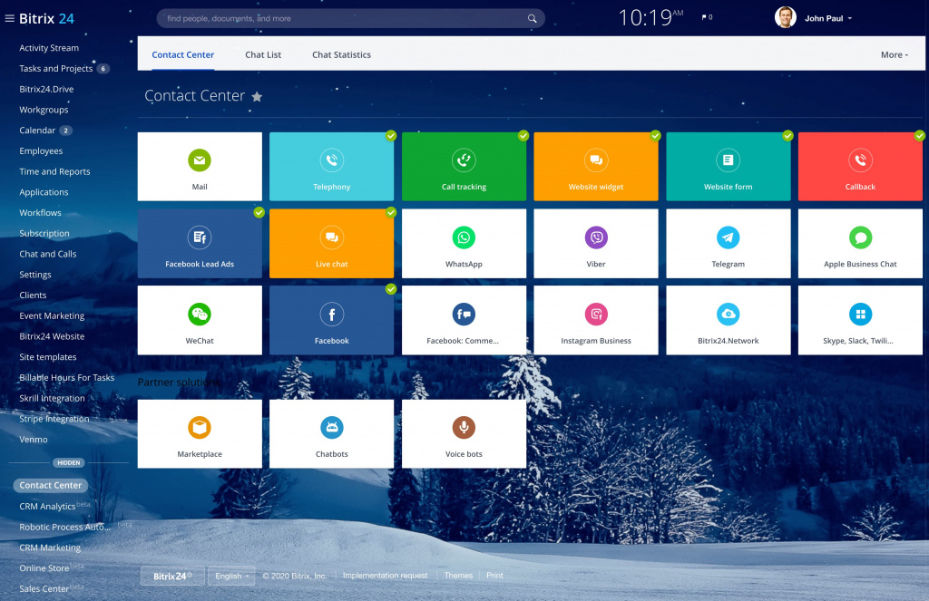The image size is (929, 601).
Task: Select the orange Website widget tile
Action: pos(596,167)
